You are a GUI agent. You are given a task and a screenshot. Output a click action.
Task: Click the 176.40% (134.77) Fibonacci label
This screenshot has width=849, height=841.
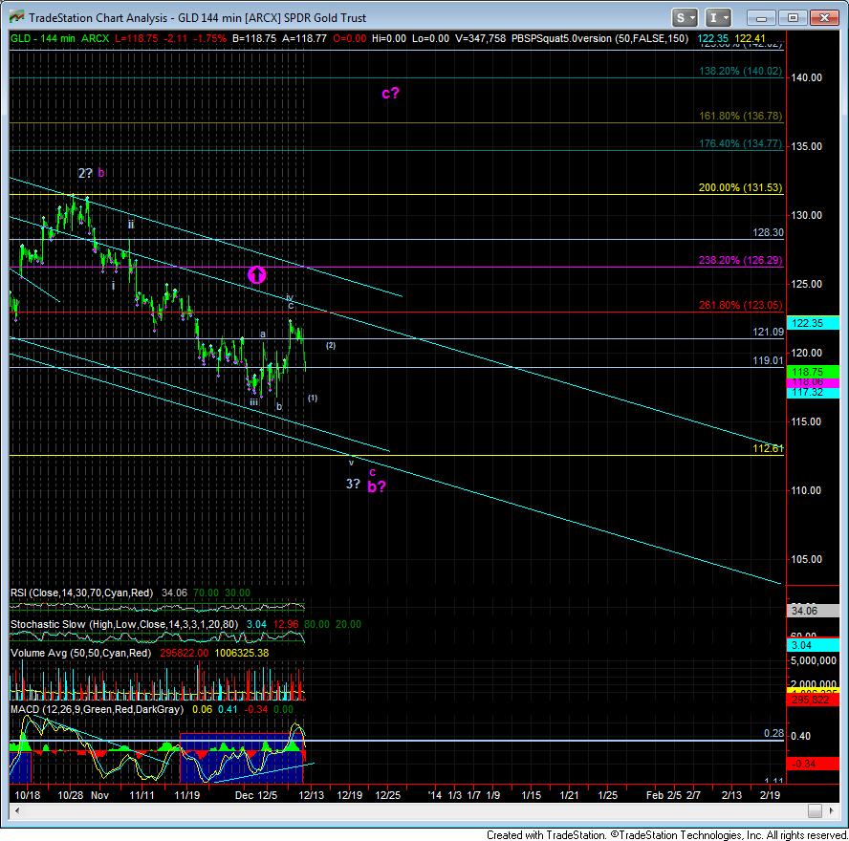pos(740,143)
